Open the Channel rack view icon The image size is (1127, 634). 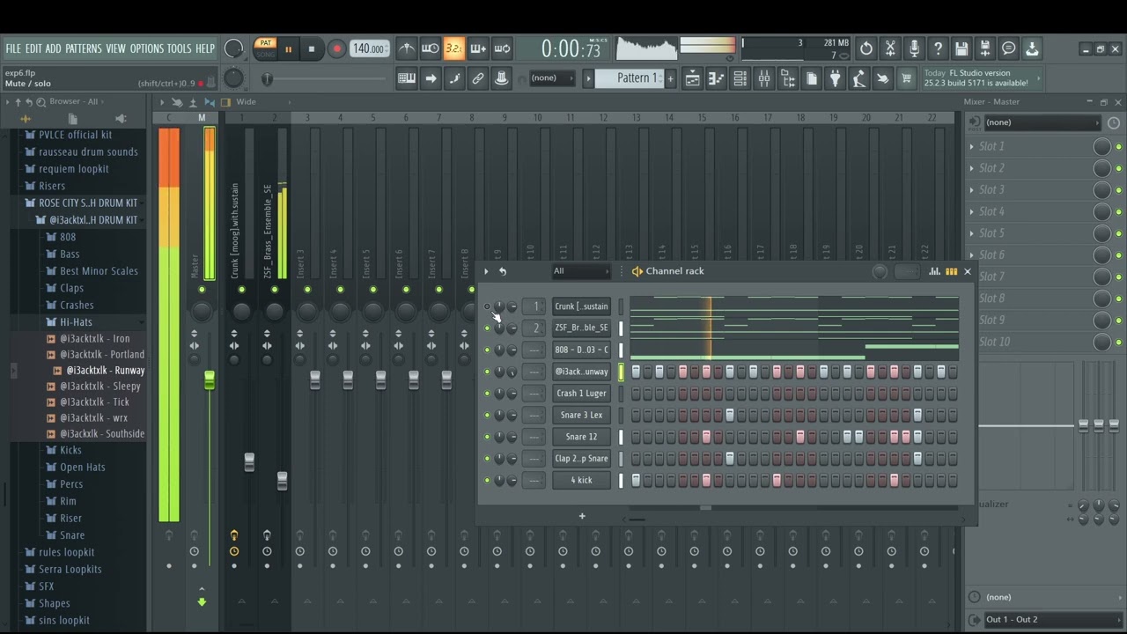coord(740,78)
